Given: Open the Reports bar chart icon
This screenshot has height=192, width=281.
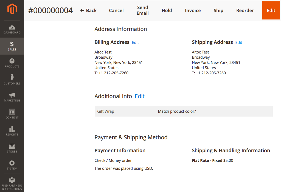Looking at the screenshot, I should (x=12, y=129).
